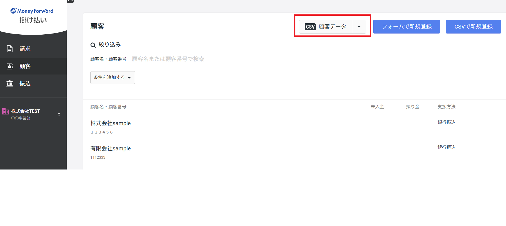
Task: Click the CSV badge icon on 顧客データ
Action: coord(310,27)
